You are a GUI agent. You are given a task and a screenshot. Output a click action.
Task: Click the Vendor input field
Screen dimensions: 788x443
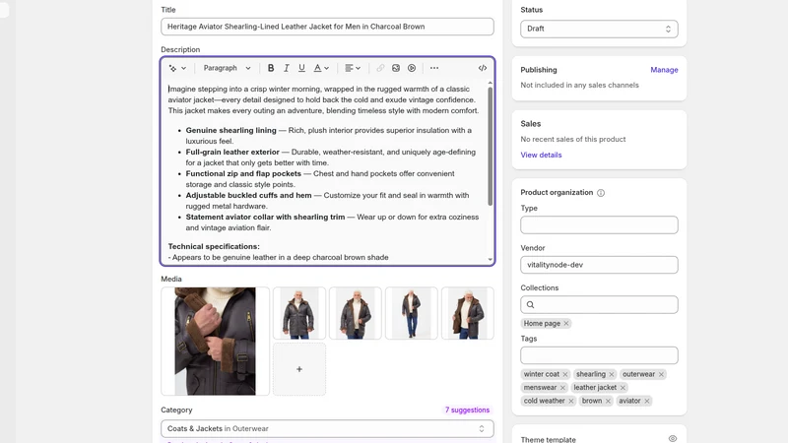tap(599, 265)
